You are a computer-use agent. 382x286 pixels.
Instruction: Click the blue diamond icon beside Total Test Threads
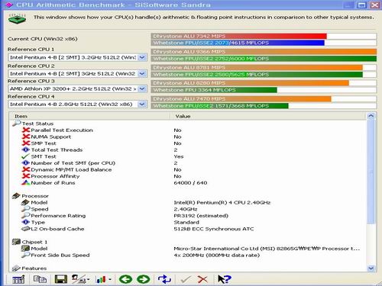(26, 149)
